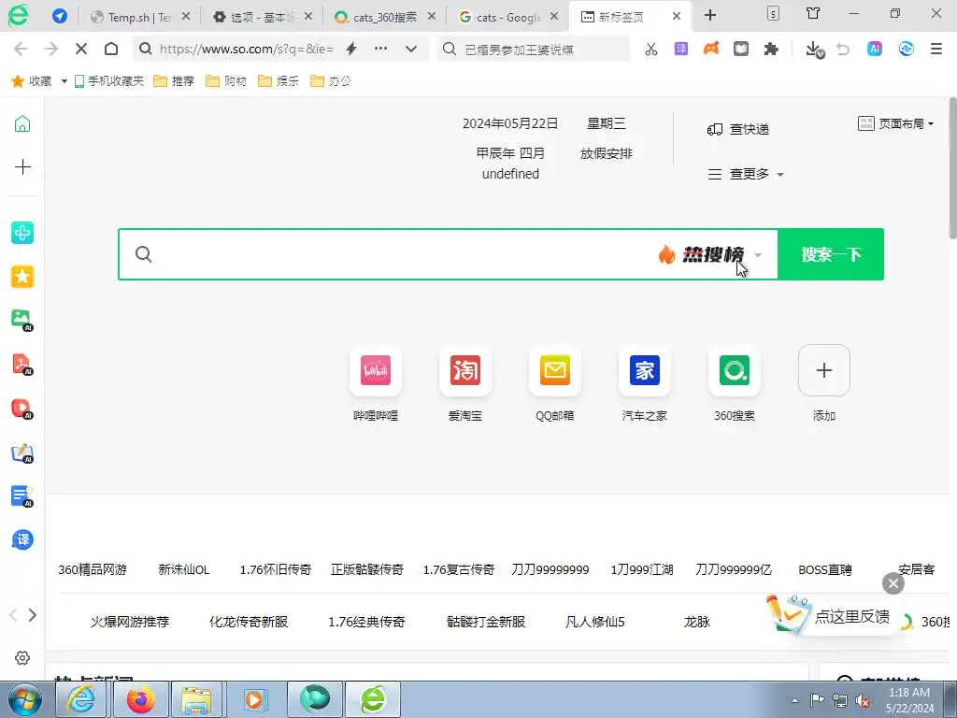Image resolution: width=957 pixels, height=718 pixels.
Task: Expand the address bar dropdown chevron
Action: [411, 49]
